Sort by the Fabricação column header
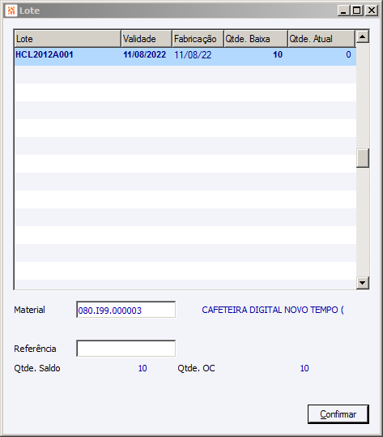383x437 pixels. 198,39
